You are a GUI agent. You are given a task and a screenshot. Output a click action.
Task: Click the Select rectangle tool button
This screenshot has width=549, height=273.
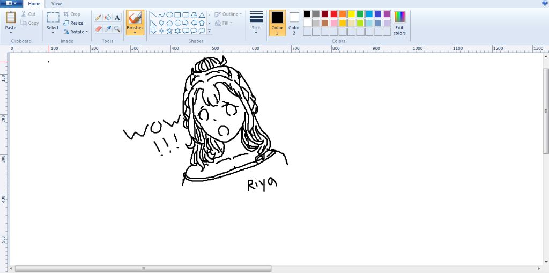click(53, 18)
